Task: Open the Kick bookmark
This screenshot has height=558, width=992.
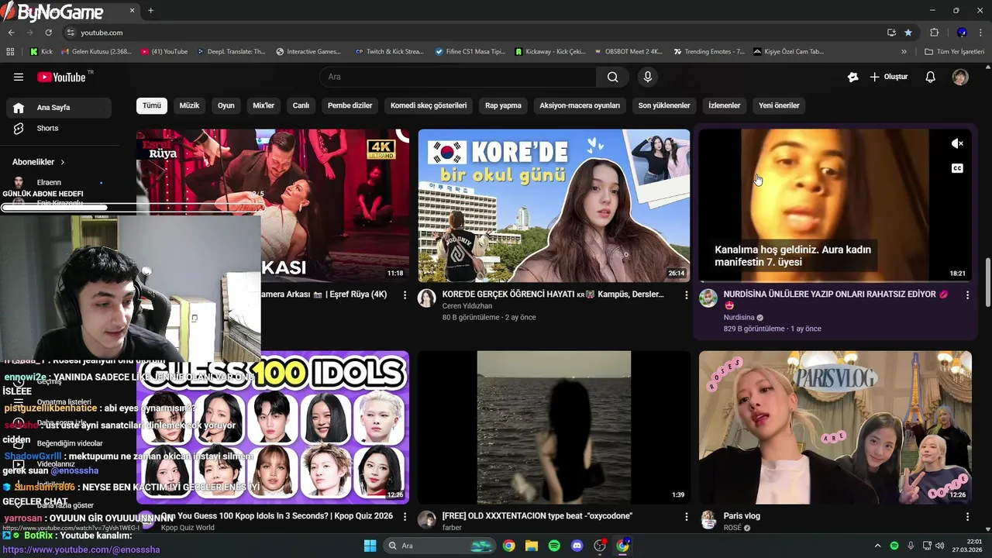Action: tap(42, 52)
